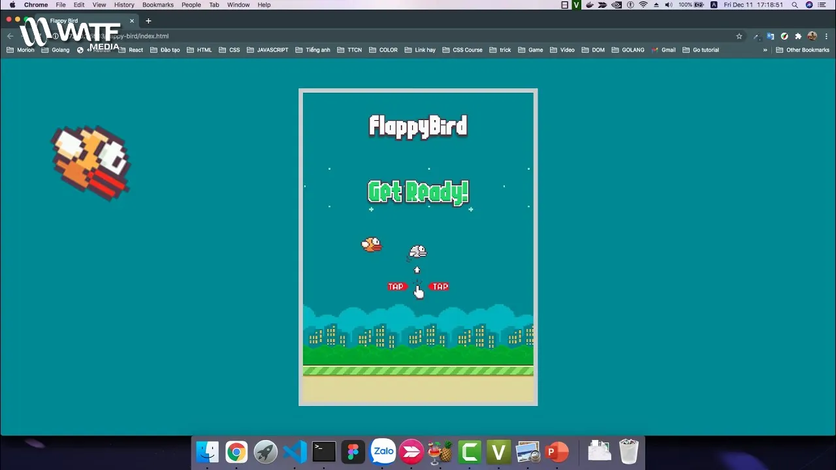This screenshot has width=836, height=470.
Task: Click the left TAP label in game
Action: pyautogui.click(x=396, y=287)
